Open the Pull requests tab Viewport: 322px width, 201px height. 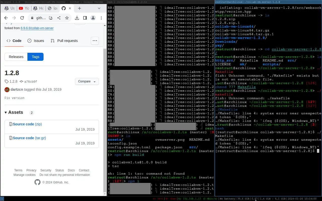(64, 41)
